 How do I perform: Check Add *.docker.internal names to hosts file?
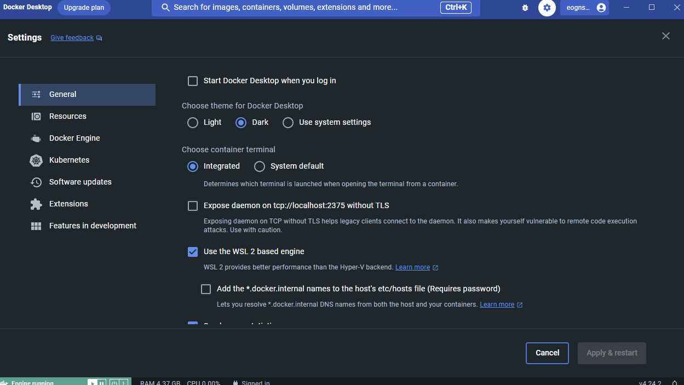206,289
